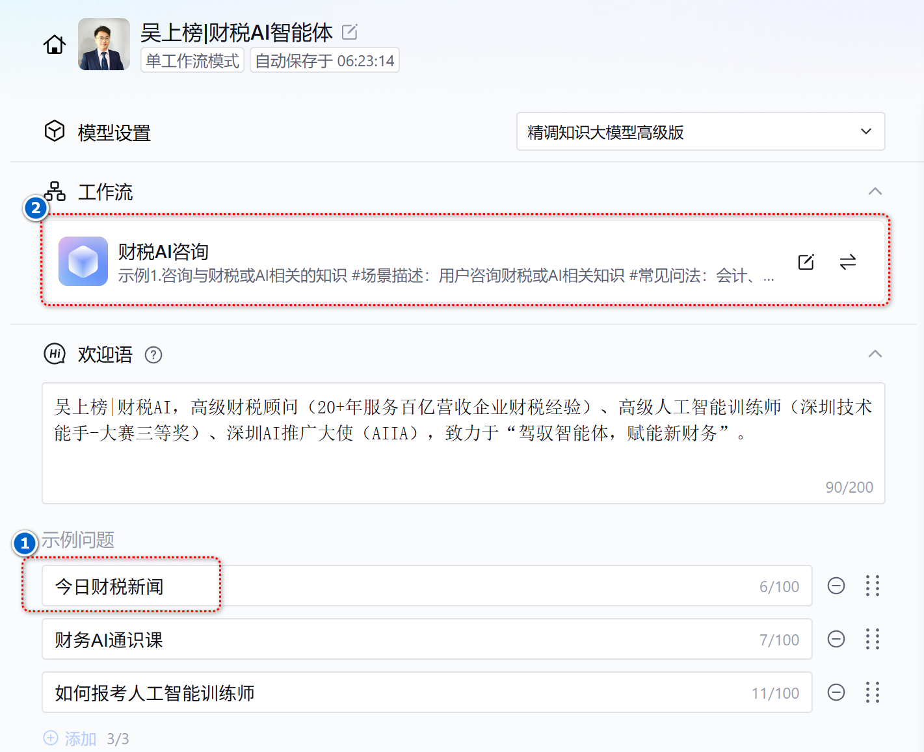This screenshot has height=752, width=924.
Task: Click the home icon
Action: (55, 45)
